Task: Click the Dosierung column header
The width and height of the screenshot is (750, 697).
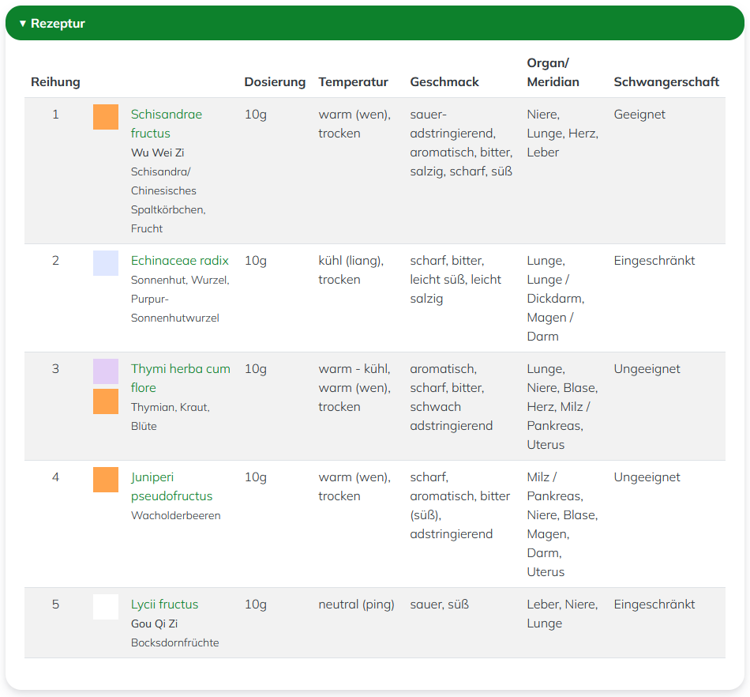Action: point(275,82)
